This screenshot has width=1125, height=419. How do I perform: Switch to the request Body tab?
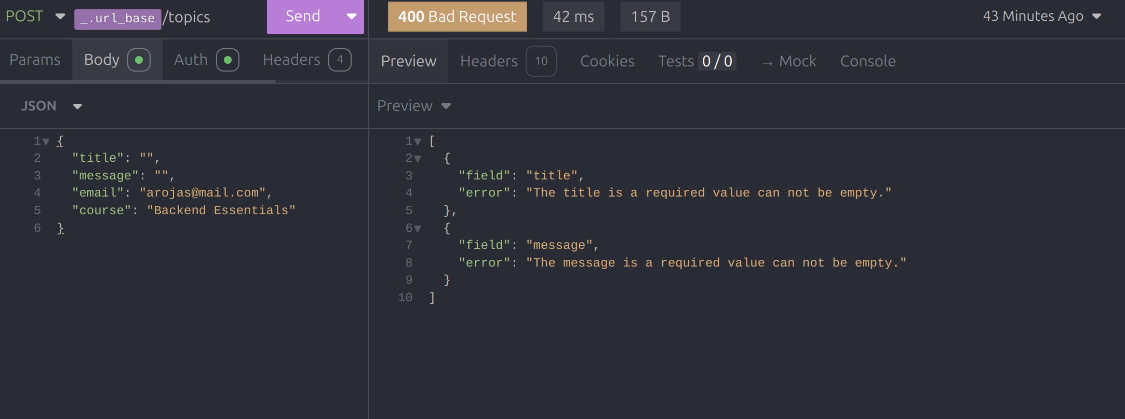117,60
